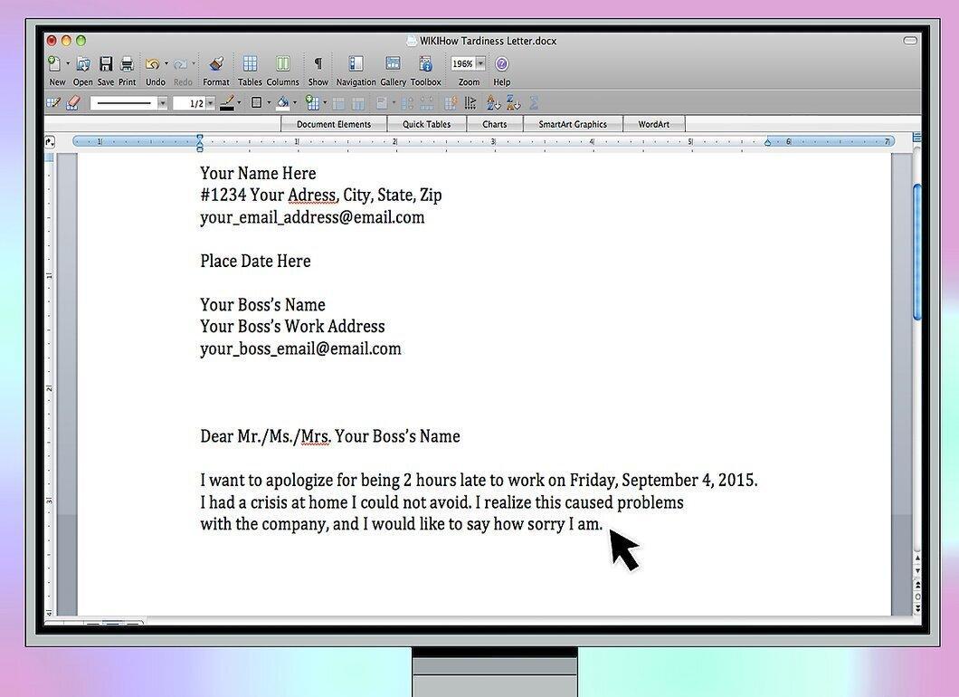Screen dimensions: 959x697
Task: Expand the Insert Table arrow
Action: (x=325, y=103)
